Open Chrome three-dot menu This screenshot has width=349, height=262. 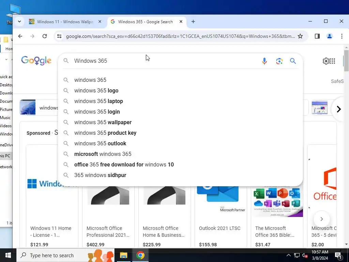pyautogui.click(x=342, y=36)
